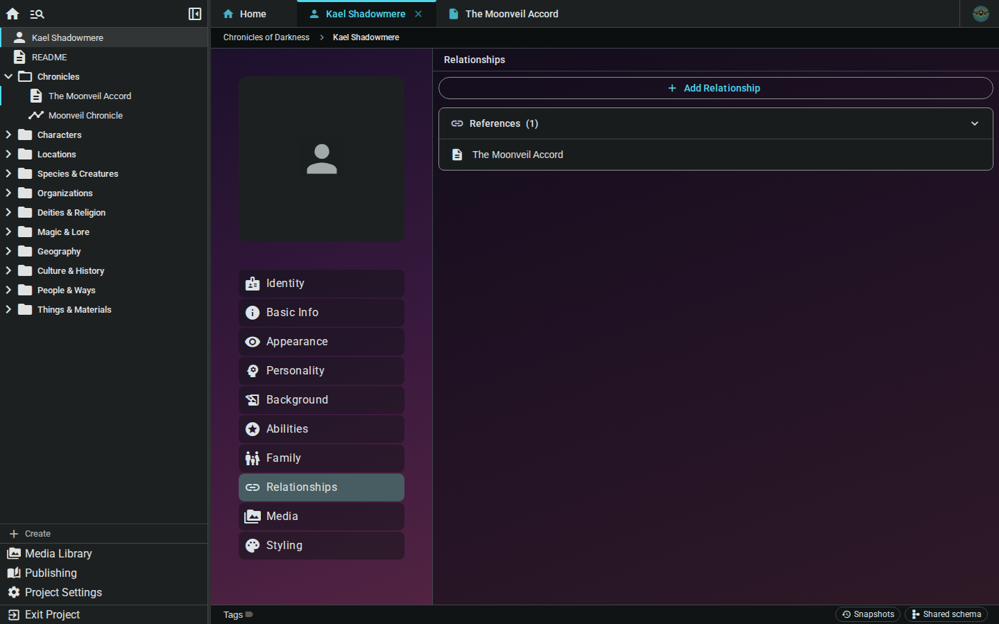Expand the Locations folder
The height and width of the screenshot is (624, 999).
pos(8,154)
